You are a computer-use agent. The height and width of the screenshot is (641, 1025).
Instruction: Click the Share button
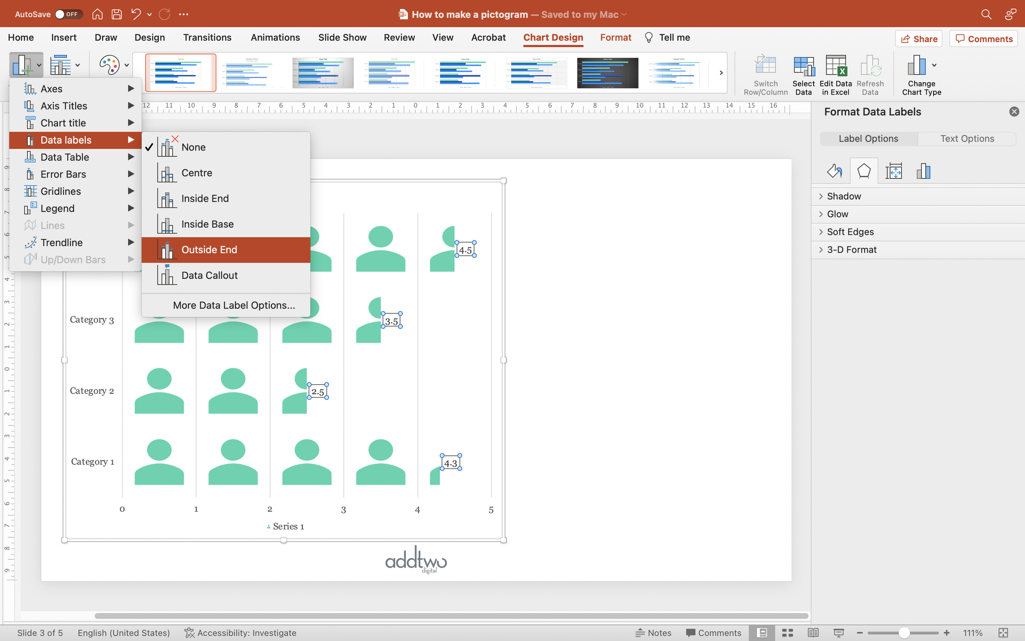(x=919, y=39)
